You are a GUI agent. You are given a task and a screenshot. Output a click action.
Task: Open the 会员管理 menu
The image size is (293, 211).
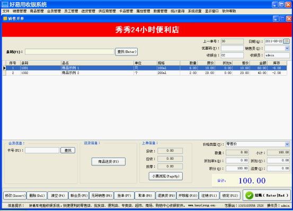coord(54,11)
